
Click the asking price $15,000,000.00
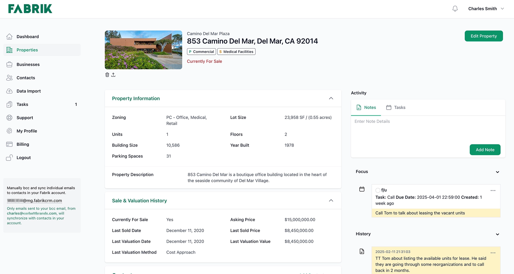pyautogui.click(x=300, y=220)
